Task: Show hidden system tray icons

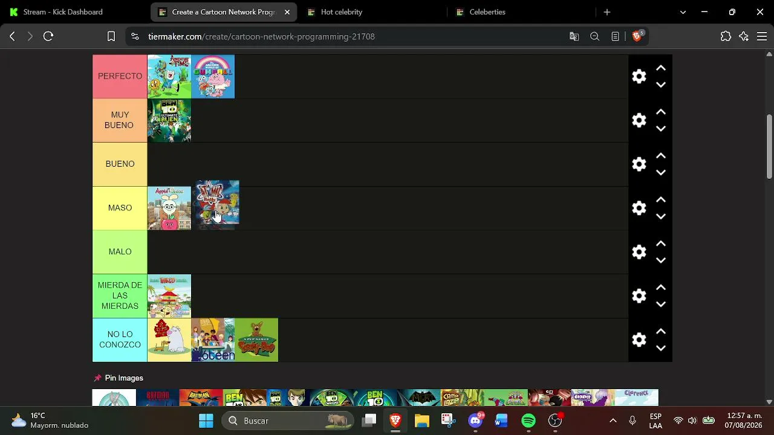Action: tap(613, 420)
